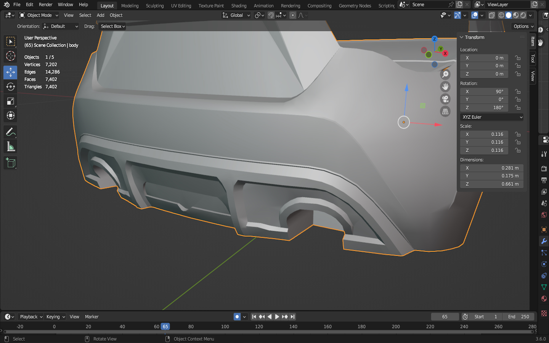Toggle X-ray display mode
The width and height of the screenshot is (549, 343).
pyautogui.click(x=492, y=15)
